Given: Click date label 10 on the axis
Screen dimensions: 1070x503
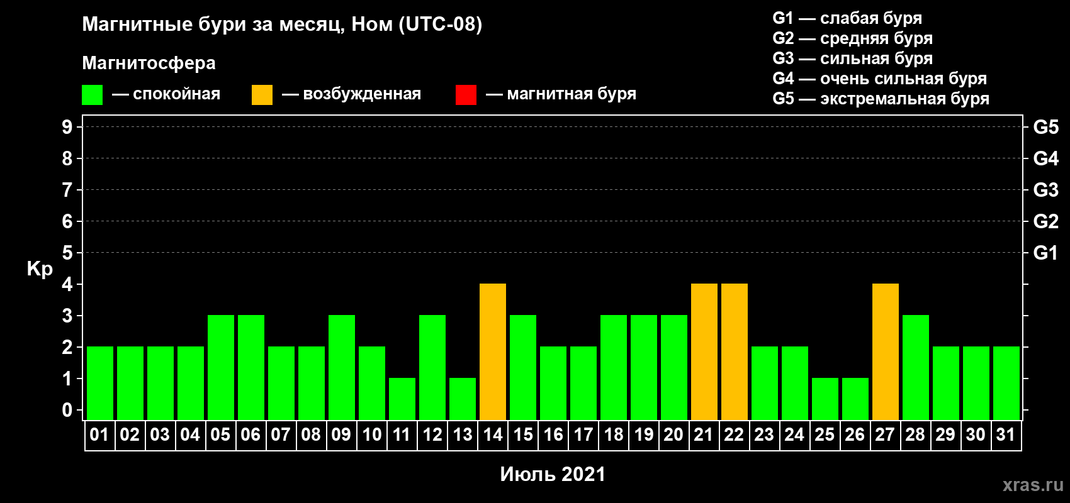Looking at the screenshot, I should point(372,434).
